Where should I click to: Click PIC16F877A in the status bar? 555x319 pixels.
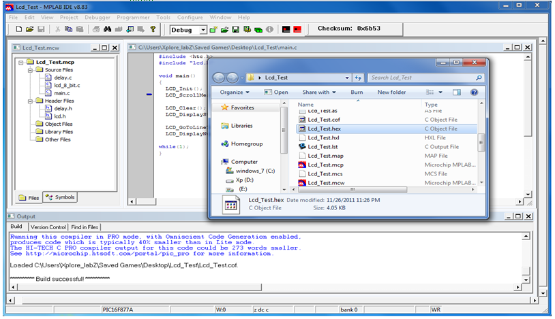click(117, 309)
